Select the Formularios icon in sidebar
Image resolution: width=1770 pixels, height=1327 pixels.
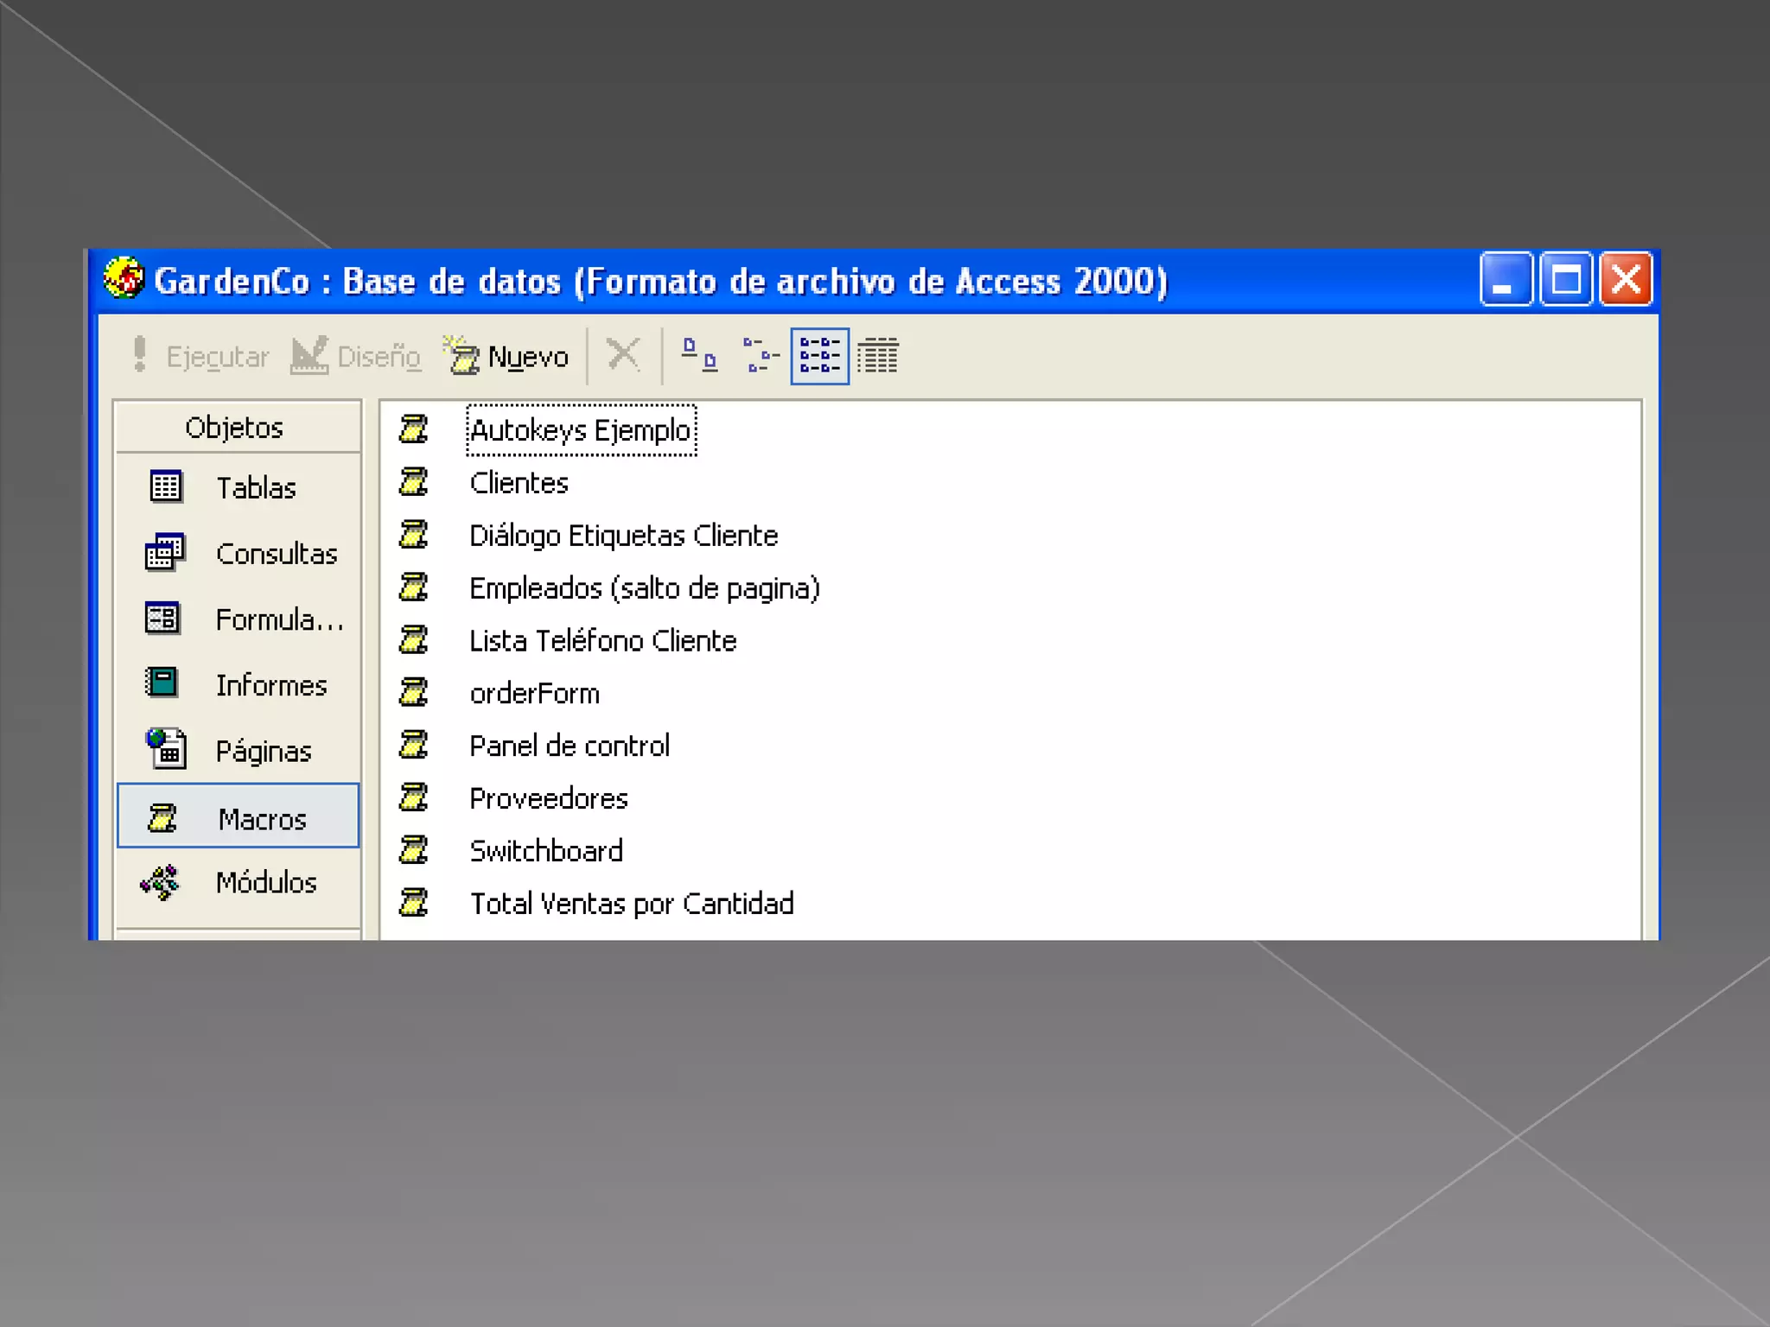click(x=162, y=619)
